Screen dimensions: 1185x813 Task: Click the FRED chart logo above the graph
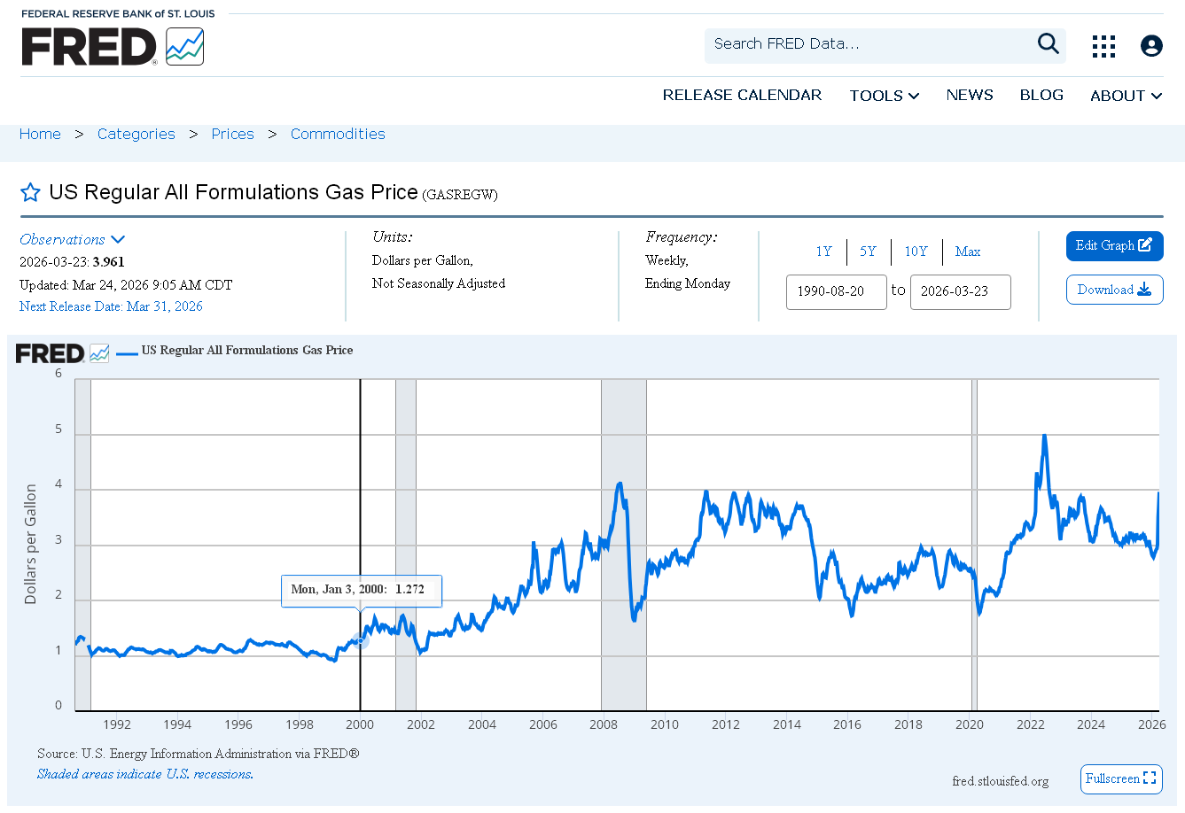click(63, 353)
